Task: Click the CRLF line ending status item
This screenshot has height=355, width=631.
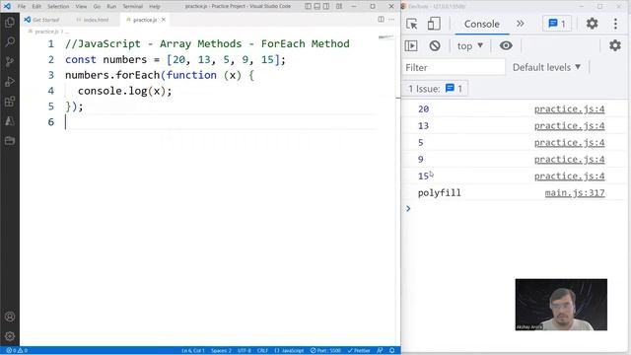Action: 262,351
